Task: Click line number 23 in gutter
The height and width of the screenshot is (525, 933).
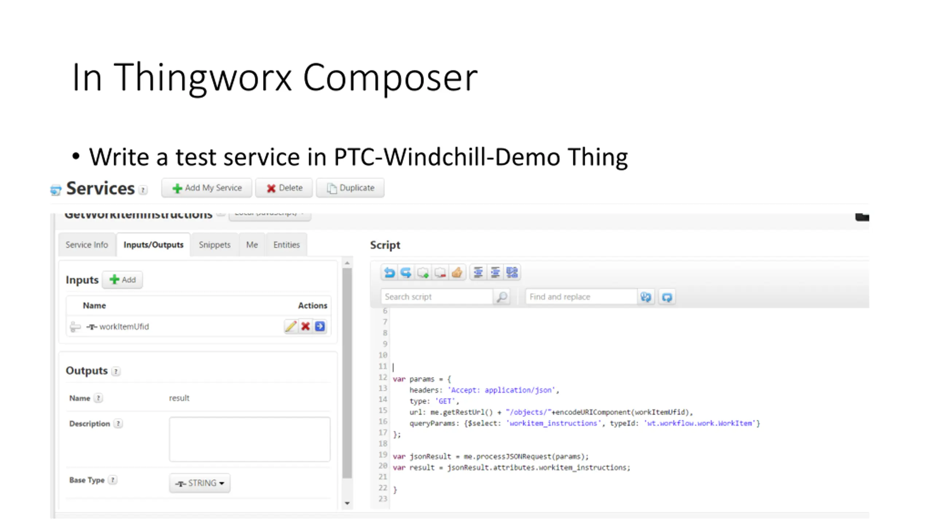Action: 383,499
